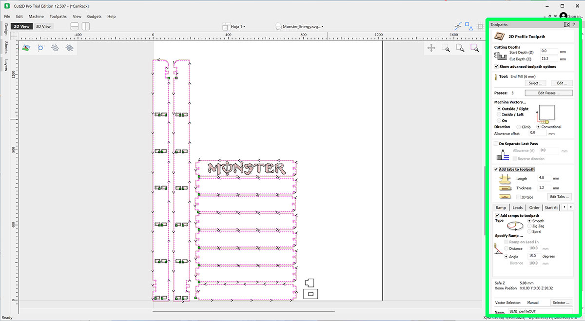Click the zoom to box icon

(x=446, y=48)
